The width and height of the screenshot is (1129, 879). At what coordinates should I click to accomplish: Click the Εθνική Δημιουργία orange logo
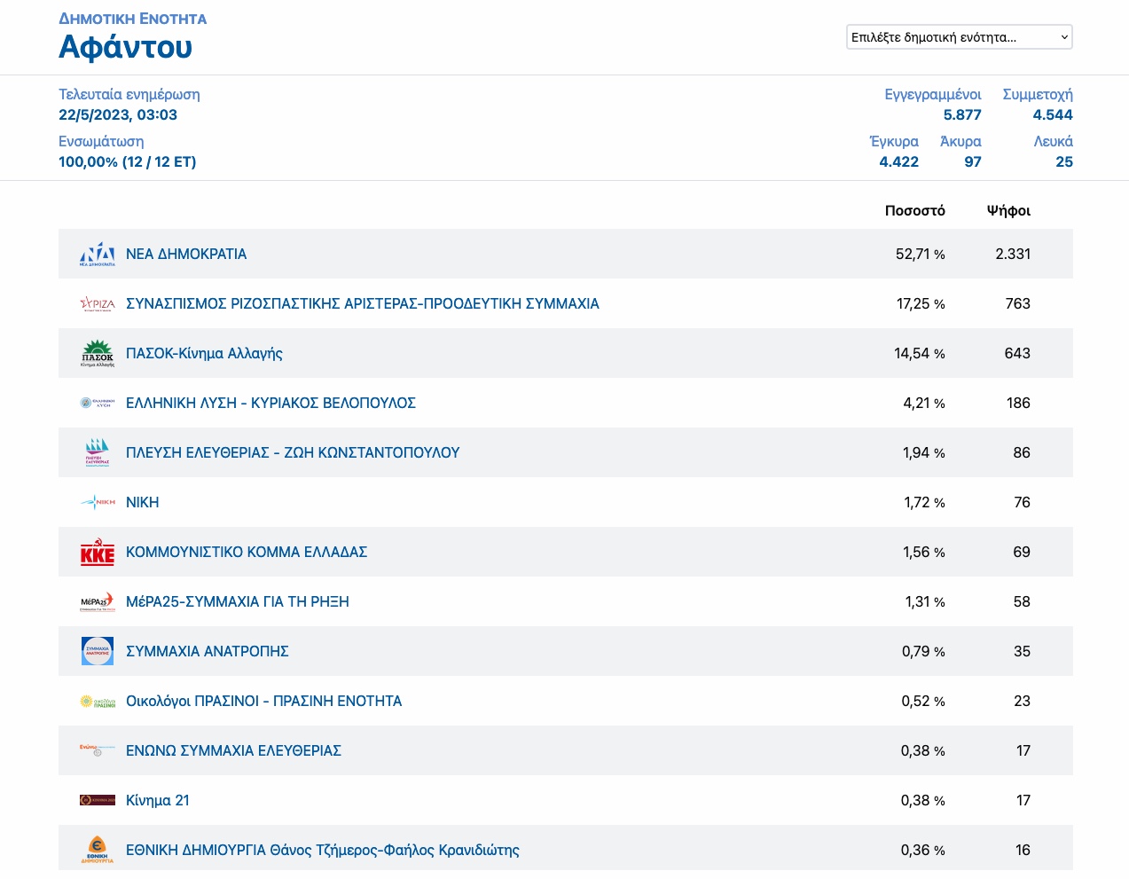[98, 850]
